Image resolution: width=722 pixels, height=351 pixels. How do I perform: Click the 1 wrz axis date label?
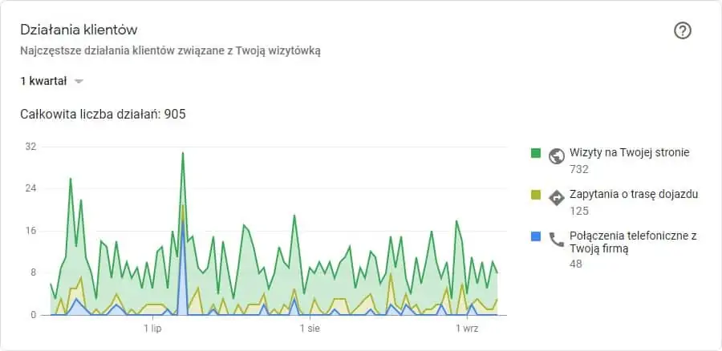point(468,329)
